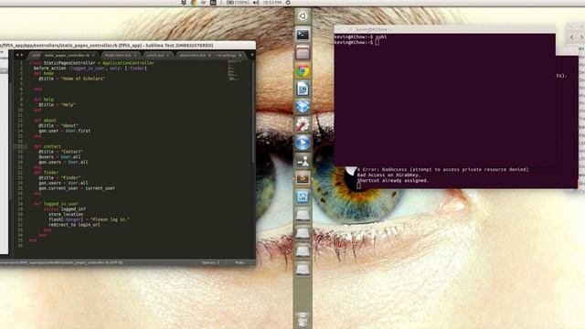Image resolution: width=585 pixels, height=329 pixels.
Task: Click the Shortcut already assigned line
Action: (393, 181)
